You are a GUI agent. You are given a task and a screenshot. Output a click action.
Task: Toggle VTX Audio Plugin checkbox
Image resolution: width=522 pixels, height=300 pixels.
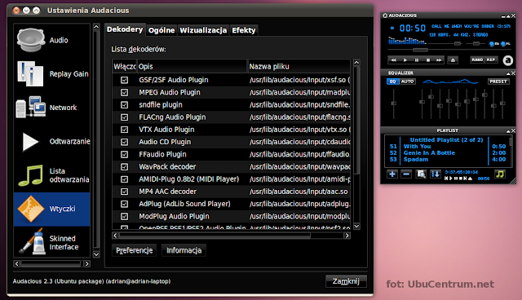[x=125, y=130]
